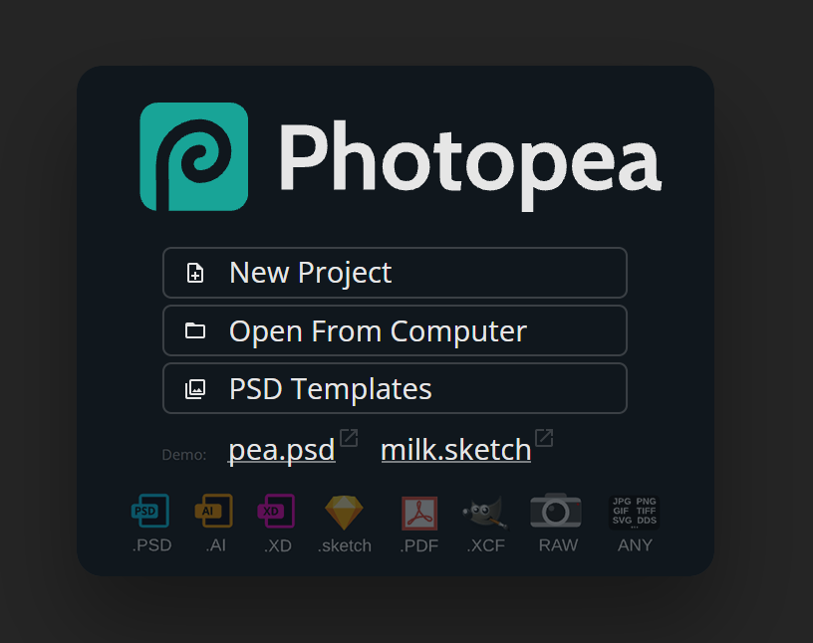Click the .XD Adobe XD format icon
This screenshot has height=643, width=813.
(x=278, y=512)
